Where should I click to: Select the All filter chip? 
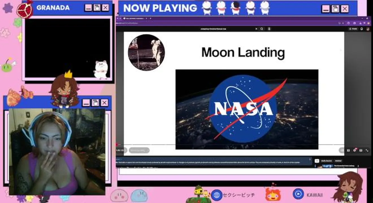(317, 161)
